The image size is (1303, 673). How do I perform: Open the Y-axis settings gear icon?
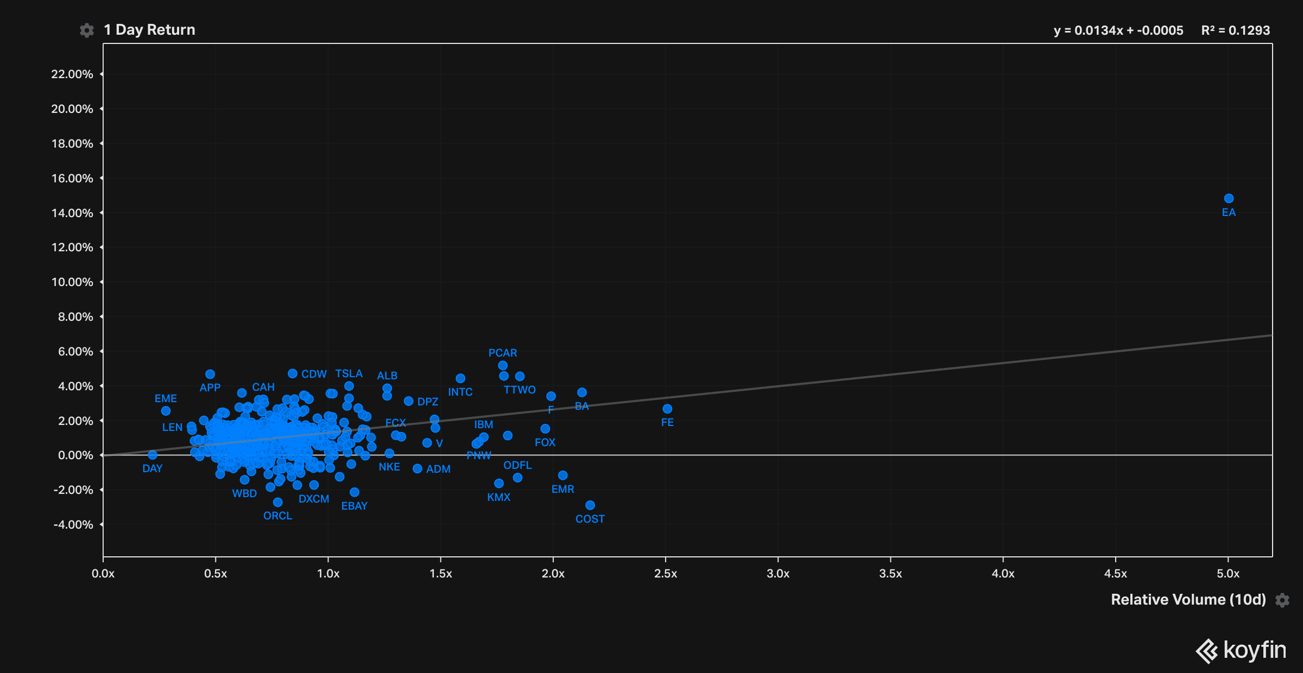point(86,30)
